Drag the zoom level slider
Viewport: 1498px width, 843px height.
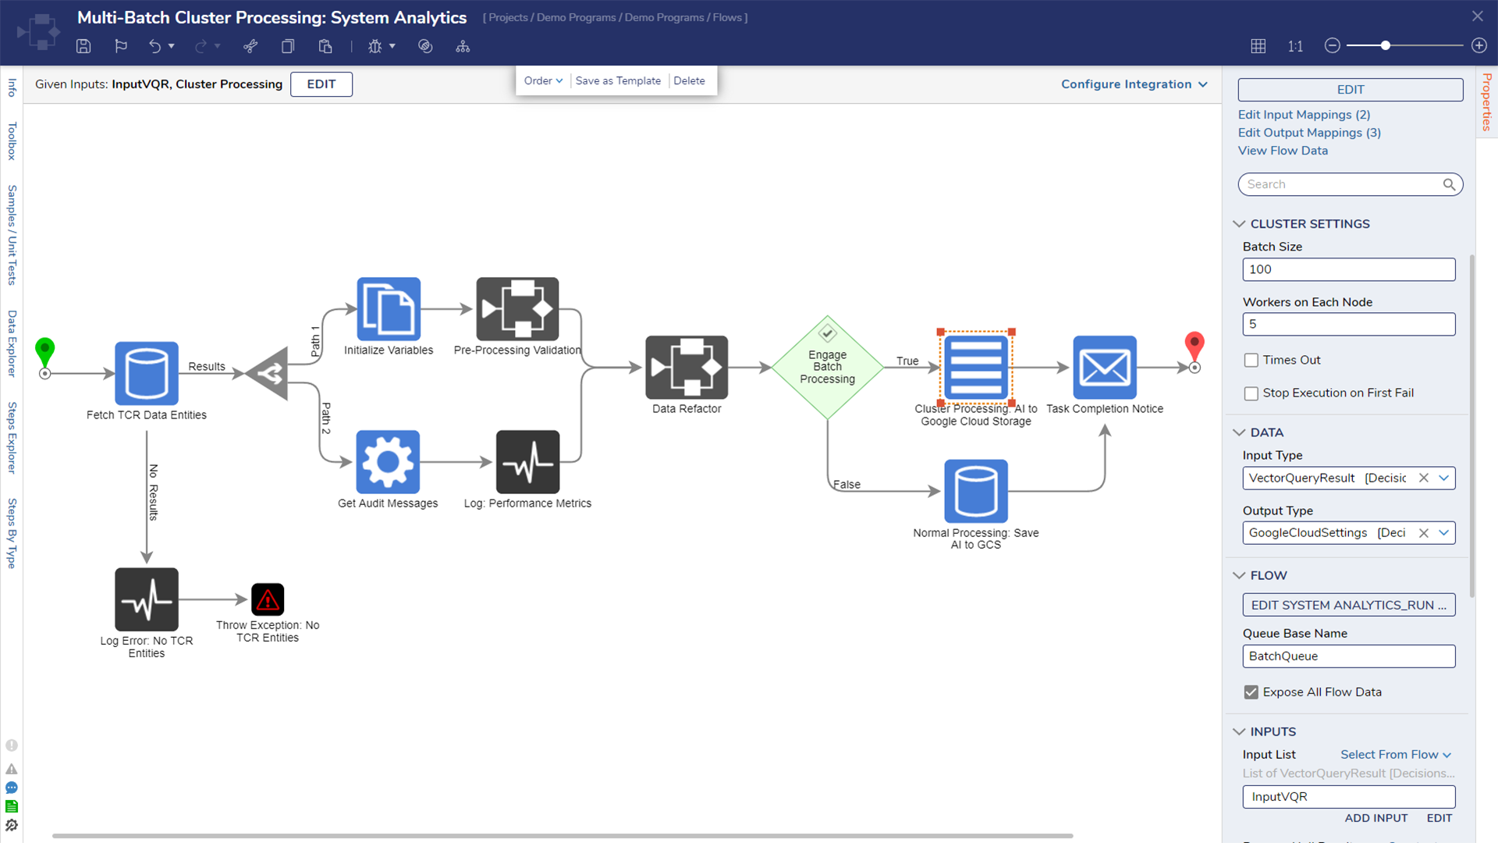[1386, 45]
